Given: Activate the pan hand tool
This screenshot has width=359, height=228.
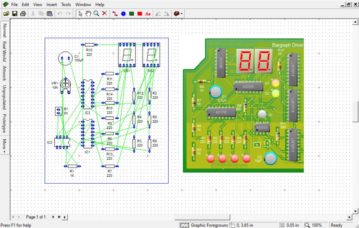Looking at the screenshot, I should [88, 13].
